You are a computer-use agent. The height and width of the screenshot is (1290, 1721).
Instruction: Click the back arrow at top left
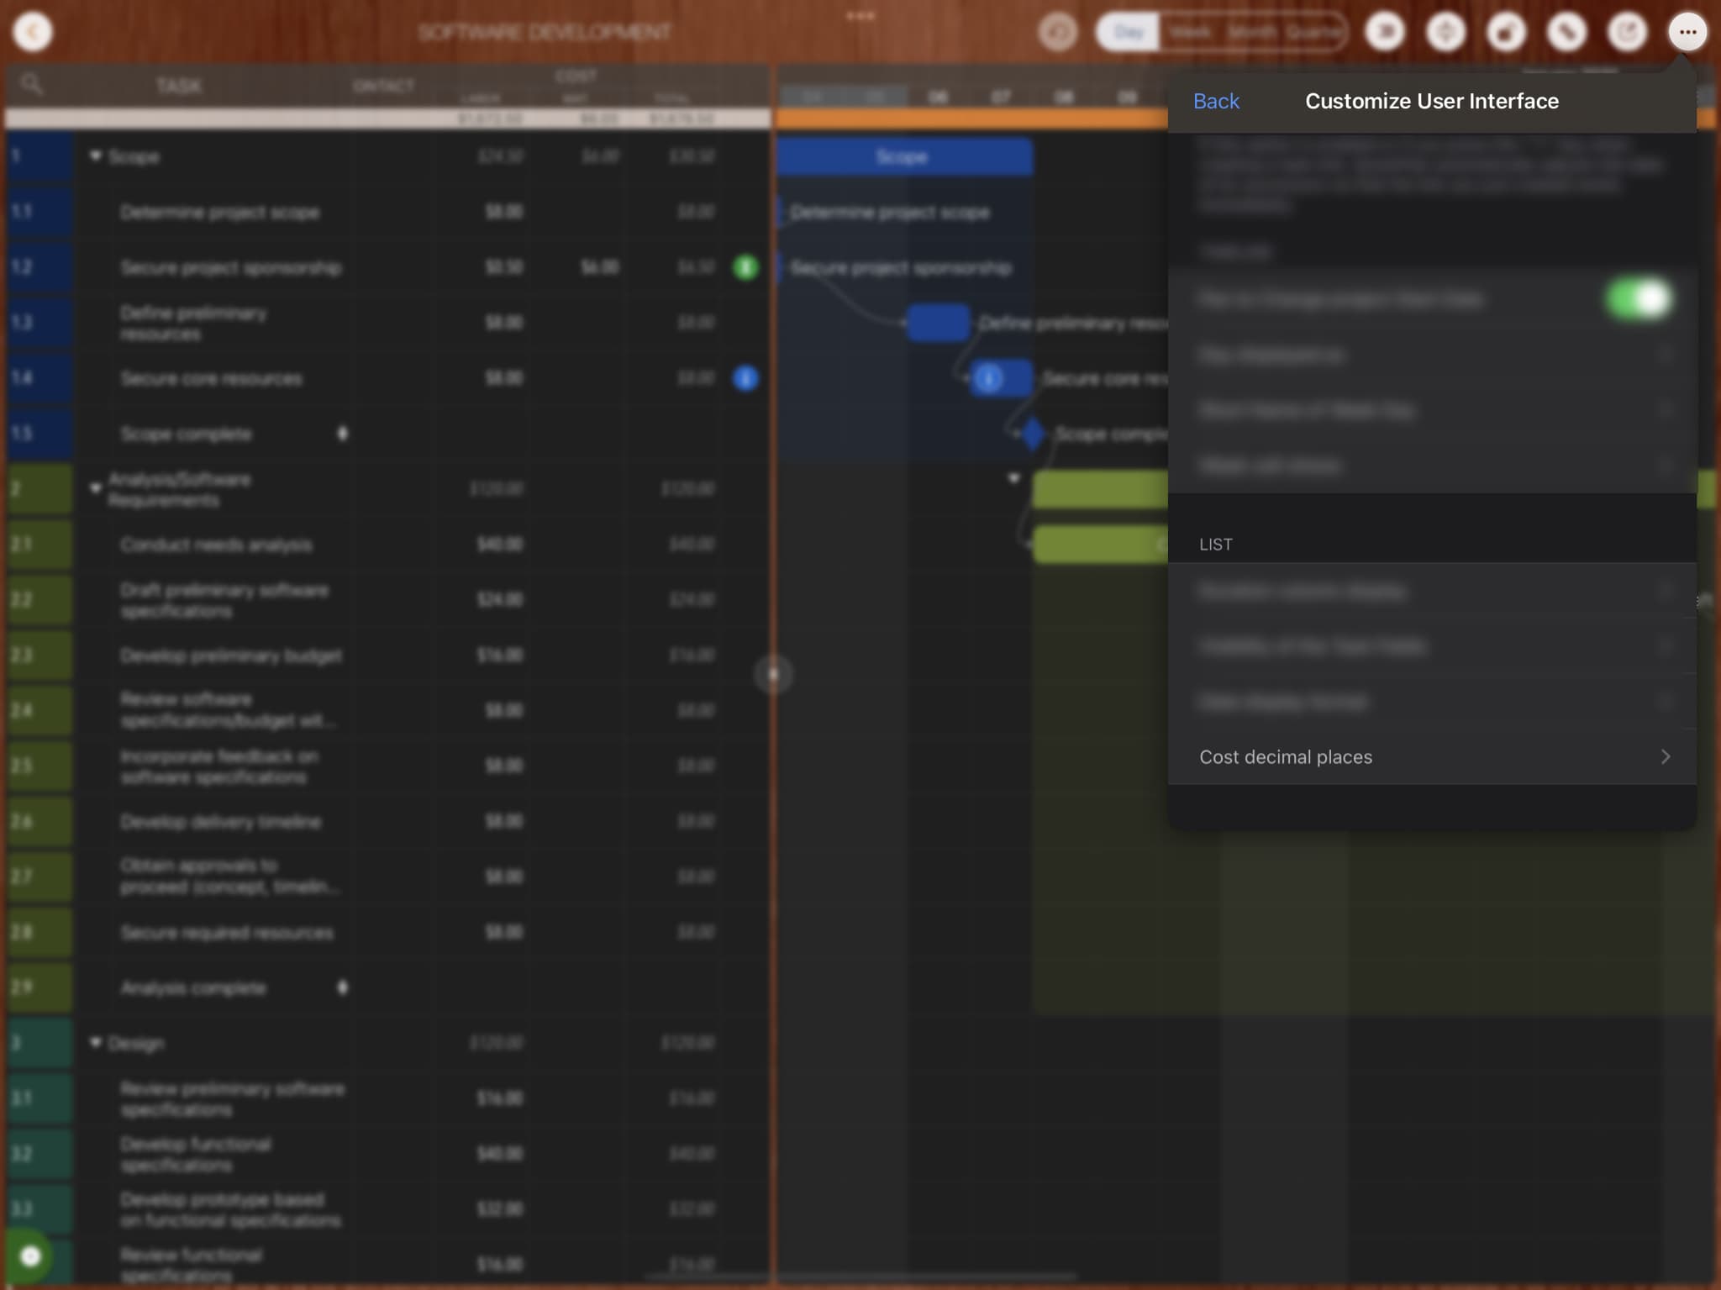(33, 32)
